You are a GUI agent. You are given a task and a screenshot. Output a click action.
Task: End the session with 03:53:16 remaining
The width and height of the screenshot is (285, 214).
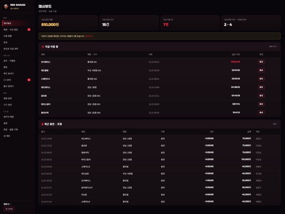point(261,79)
